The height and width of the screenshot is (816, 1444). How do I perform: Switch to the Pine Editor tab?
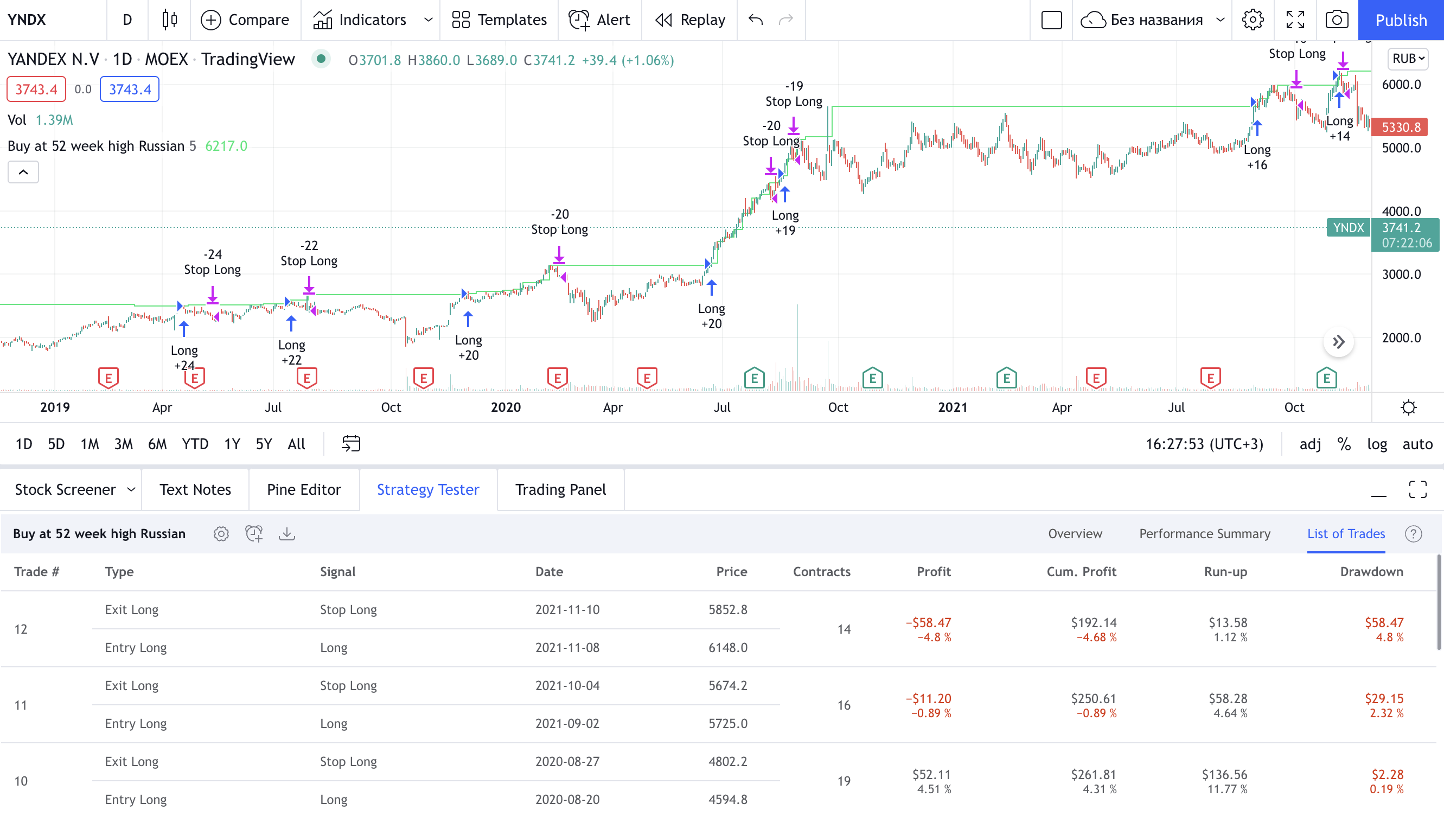[x=304, y=489]
